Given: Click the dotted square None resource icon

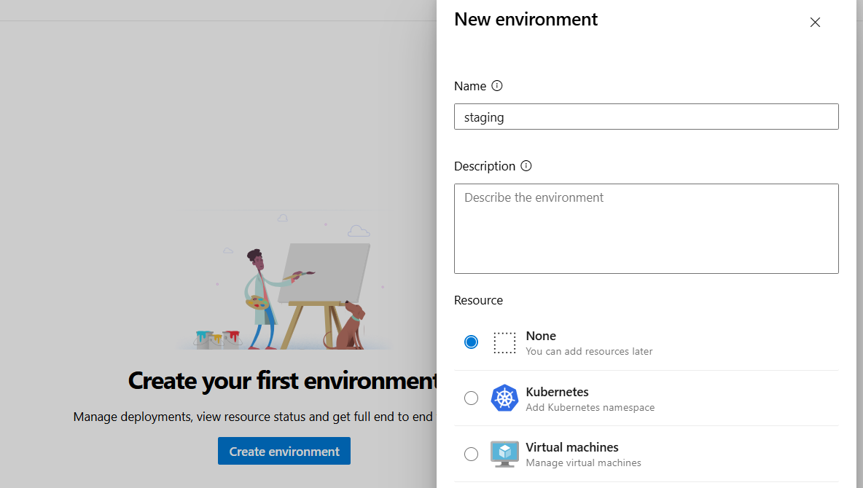Looking at the screenshot, I should click(x=504, y=342).
